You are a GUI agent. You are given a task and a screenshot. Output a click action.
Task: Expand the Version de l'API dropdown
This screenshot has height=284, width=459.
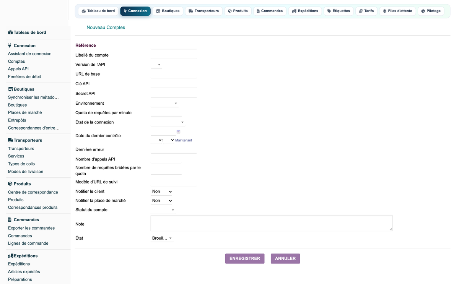pos(156,65)
